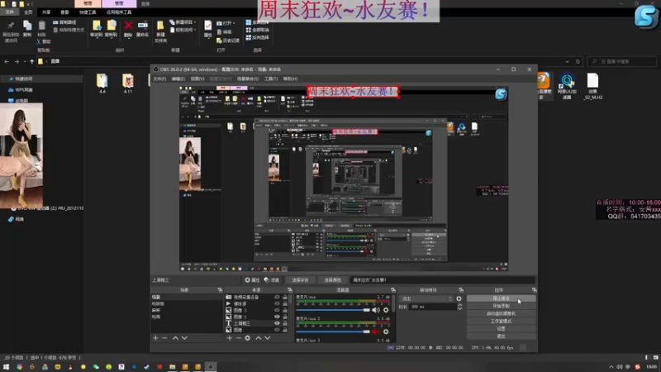Pop out the Sources dock panel
The height and width of the screenshot is (372, 661).
coord(290,290)
